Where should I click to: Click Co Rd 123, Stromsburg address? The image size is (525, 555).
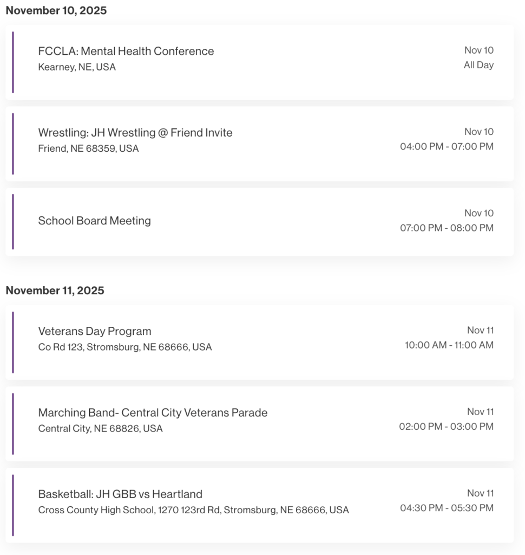point(125,347)
